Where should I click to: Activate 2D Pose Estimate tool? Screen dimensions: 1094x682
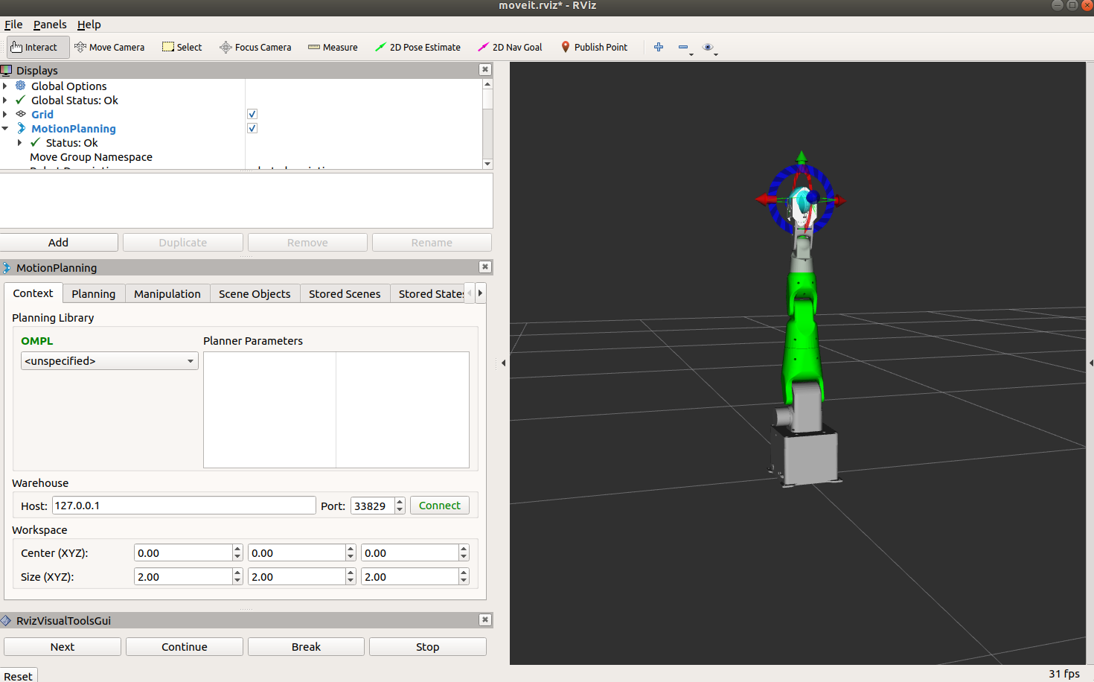click(418, 47)
